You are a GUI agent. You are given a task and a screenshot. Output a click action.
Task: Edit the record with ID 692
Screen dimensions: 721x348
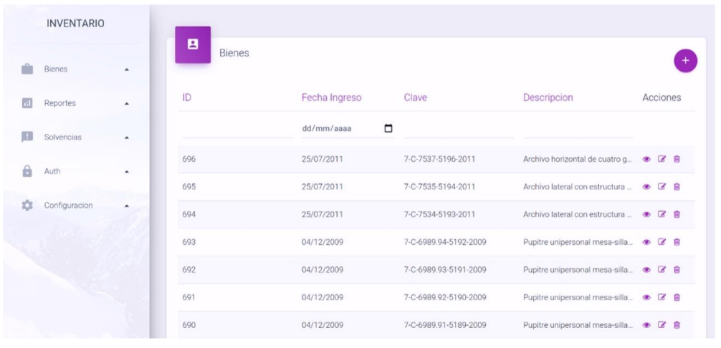[x=662, y=269]
